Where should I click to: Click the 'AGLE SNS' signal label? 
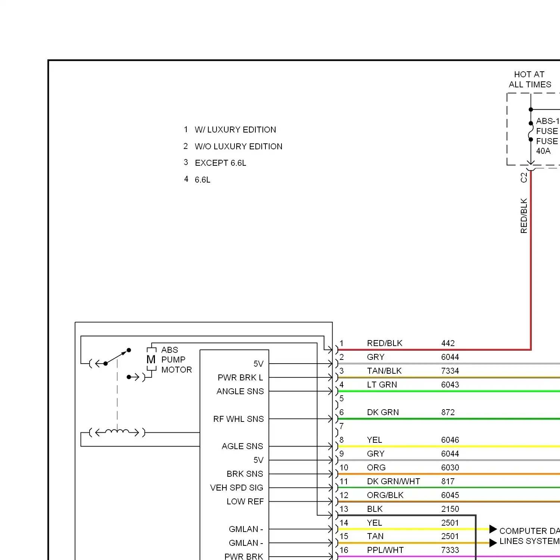point(242,446)
